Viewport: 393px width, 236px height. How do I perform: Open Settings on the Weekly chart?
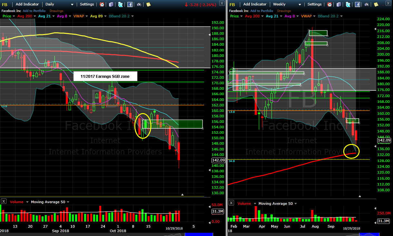point(314,5)
